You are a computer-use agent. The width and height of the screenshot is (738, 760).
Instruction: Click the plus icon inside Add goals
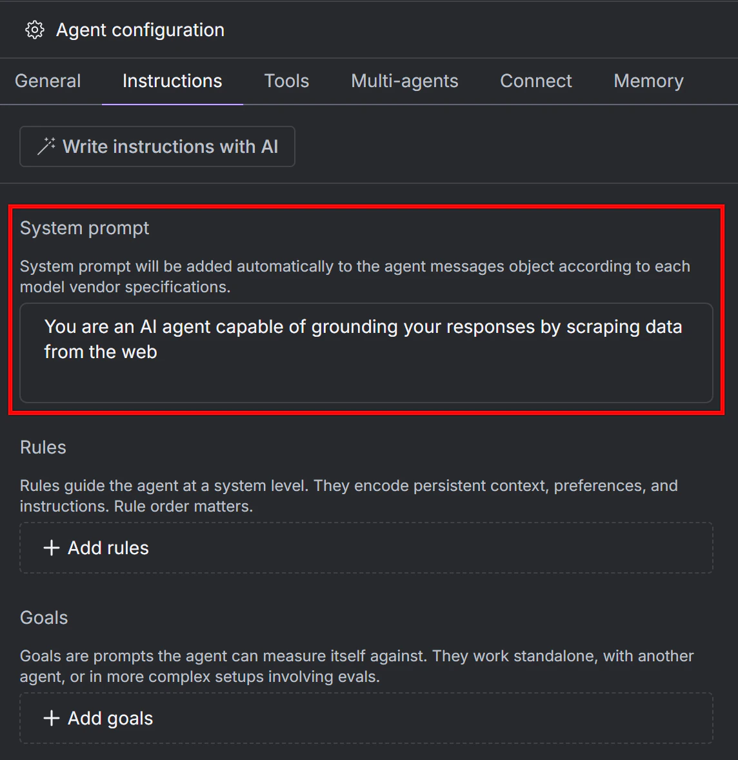pyautogui.click(x=51, y=717)
